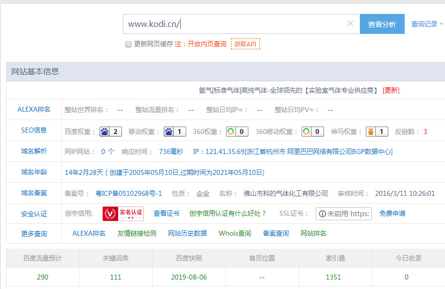Click the SSL 未启用 https status badge

pos(343,214)
